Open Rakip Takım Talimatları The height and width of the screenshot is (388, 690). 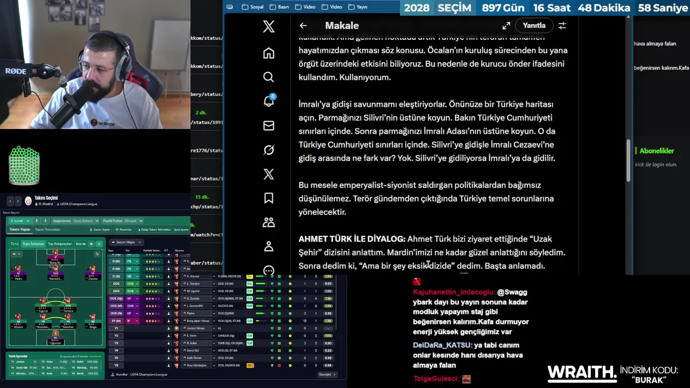pyautogui.click(x=154, y=230)
